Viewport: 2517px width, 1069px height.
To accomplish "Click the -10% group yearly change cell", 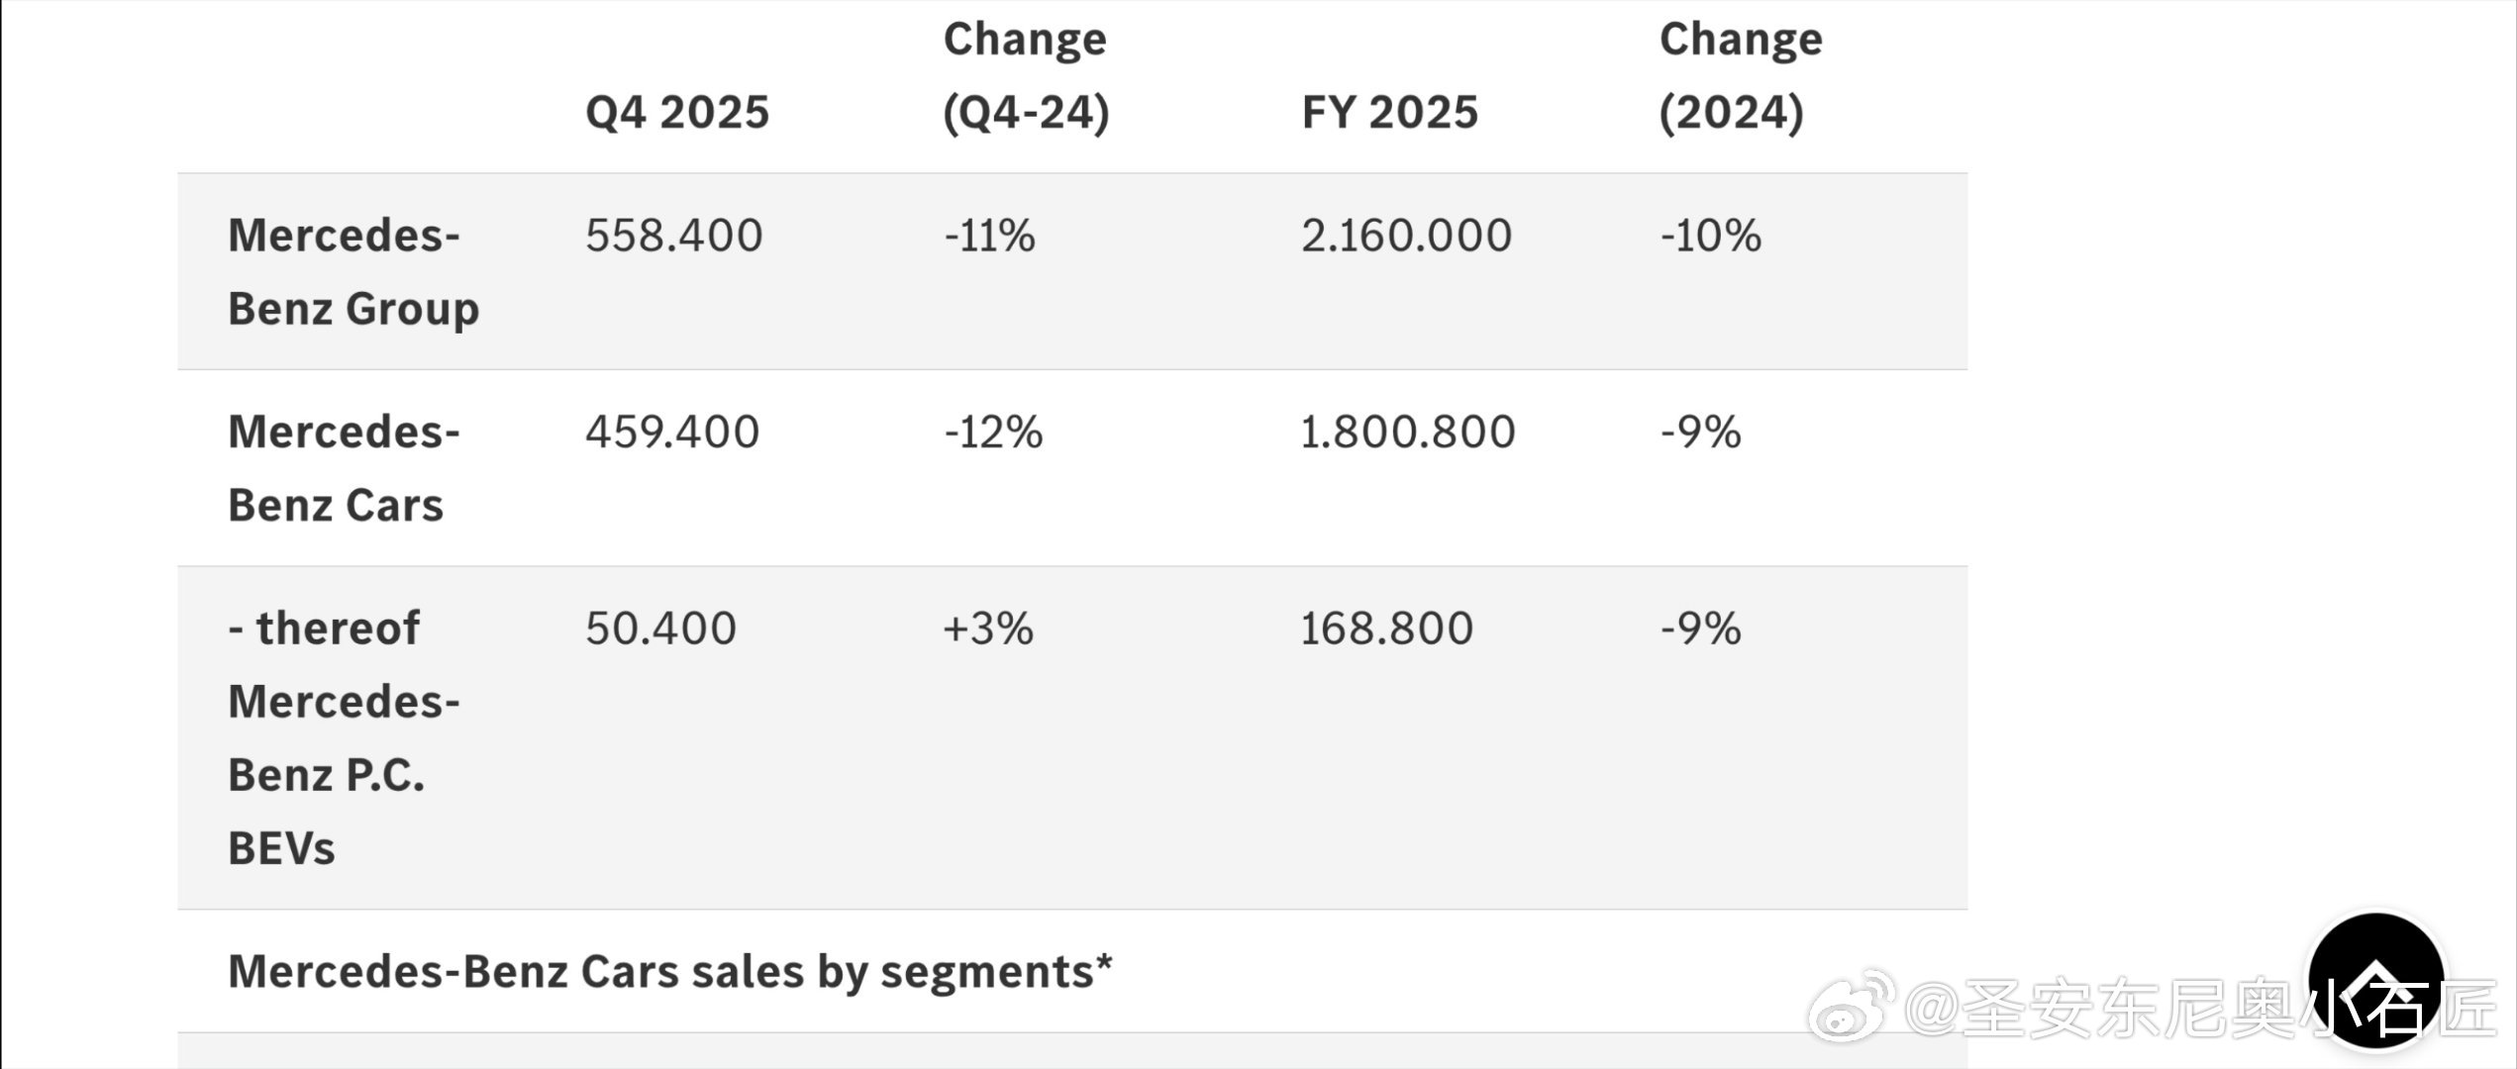I will click(x=1710, y=236).
